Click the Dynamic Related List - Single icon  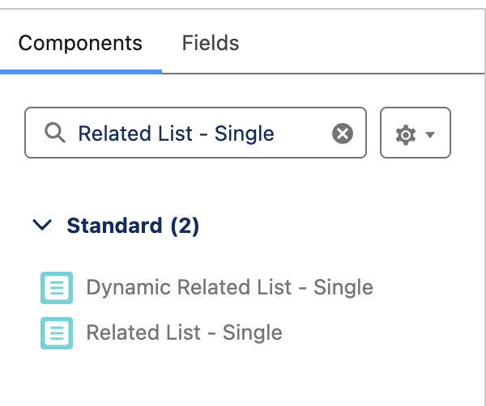[56, 287]
